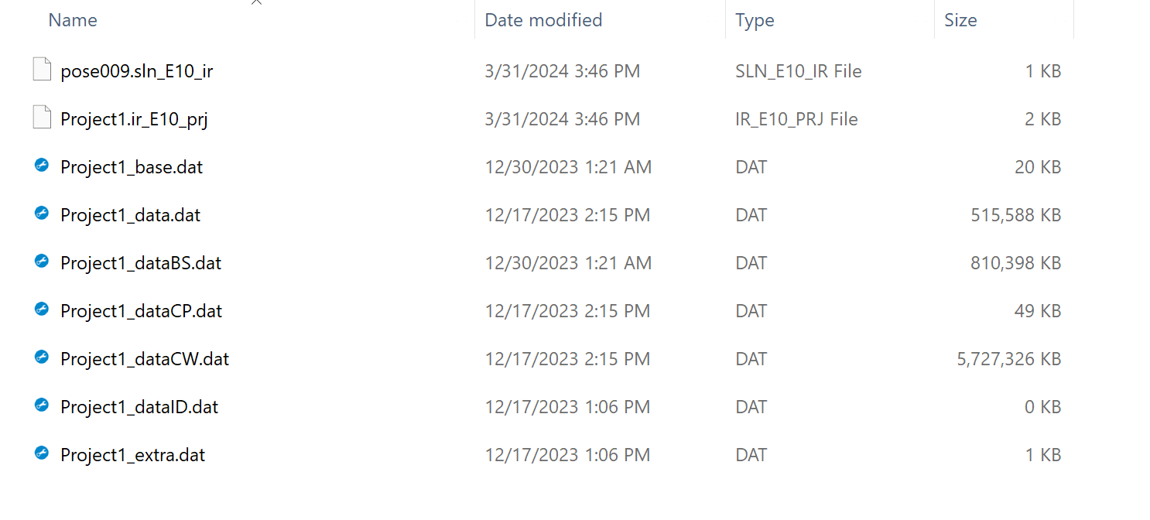Sort files by the Size column header

point(960,20)
